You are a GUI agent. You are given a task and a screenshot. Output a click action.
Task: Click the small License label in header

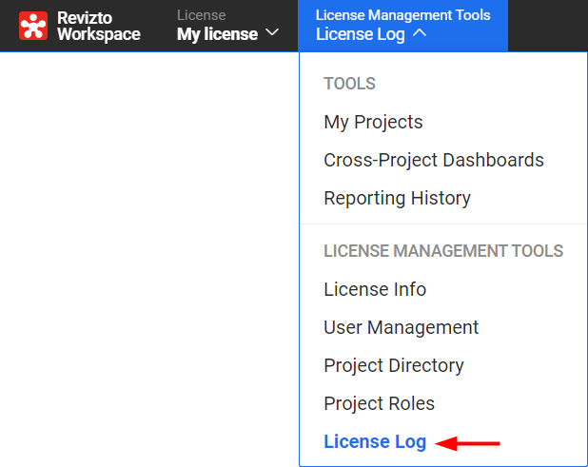(x=201, y=15)
